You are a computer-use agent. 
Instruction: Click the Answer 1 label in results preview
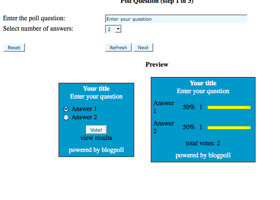coord(164,107)
